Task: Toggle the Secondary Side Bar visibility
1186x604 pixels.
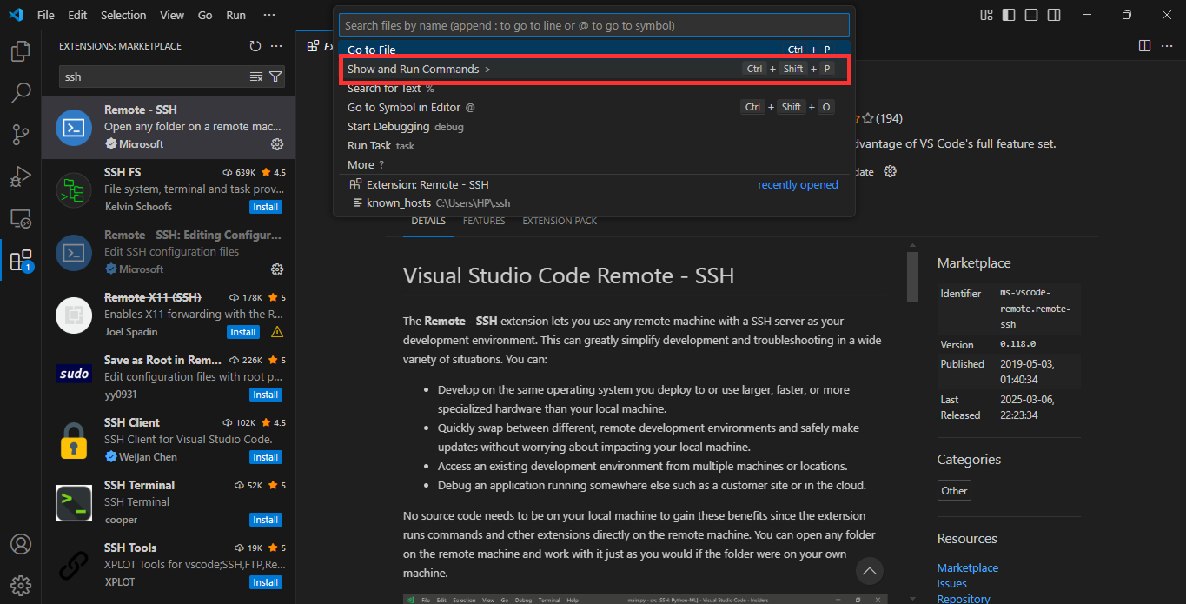Action: click(1052, 15)
